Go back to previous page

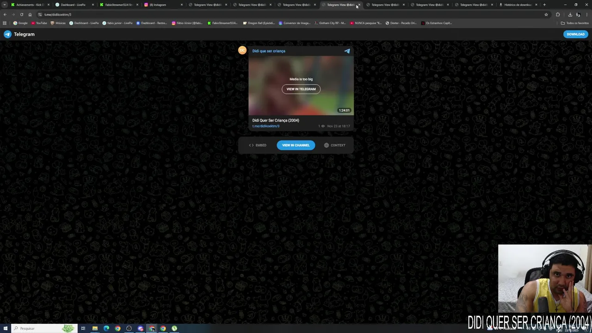[5, 14]
